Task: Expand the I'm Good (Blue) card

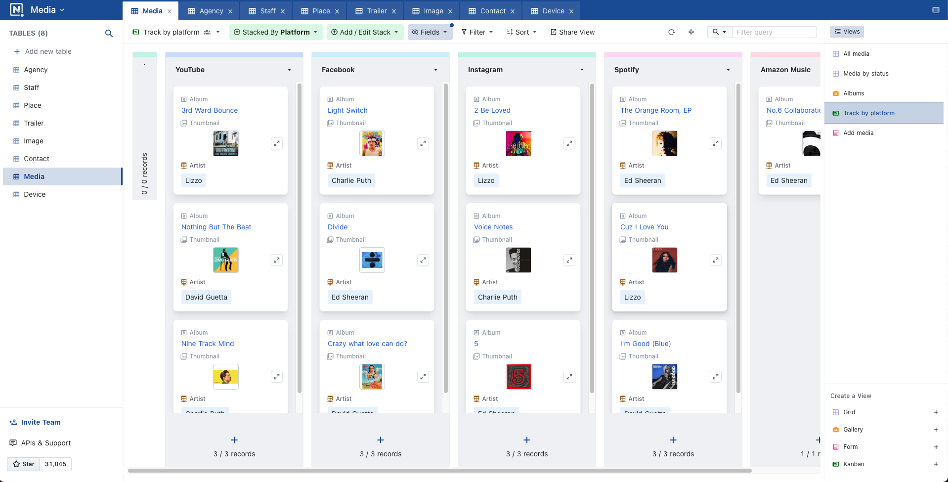Action: point(716,377)
